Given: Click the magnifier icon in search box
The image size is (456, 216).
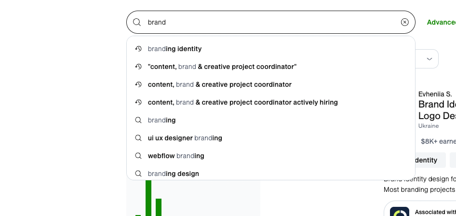Looking at the screenshot, I should pos(137,22).
